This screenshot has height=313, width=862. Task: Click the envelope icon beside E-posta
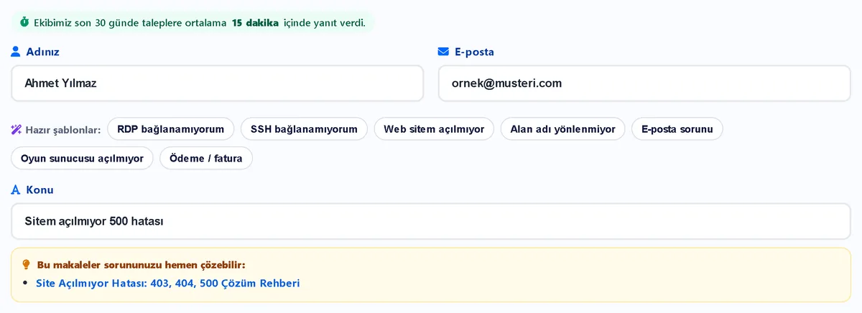[443, 52]
